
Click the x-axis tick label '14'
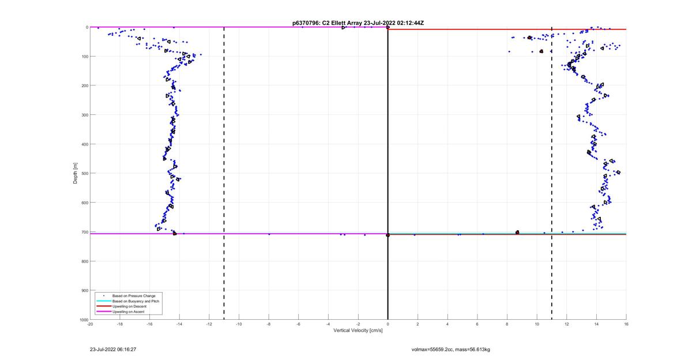[x=596, y=324]
